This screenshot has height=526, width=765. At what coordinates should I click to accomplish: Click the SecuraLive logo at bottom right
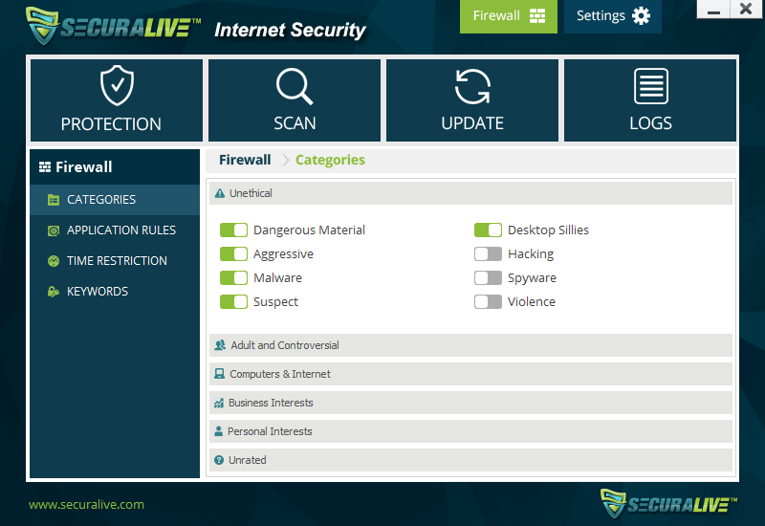pyautogui.click(x=668, y=504)
